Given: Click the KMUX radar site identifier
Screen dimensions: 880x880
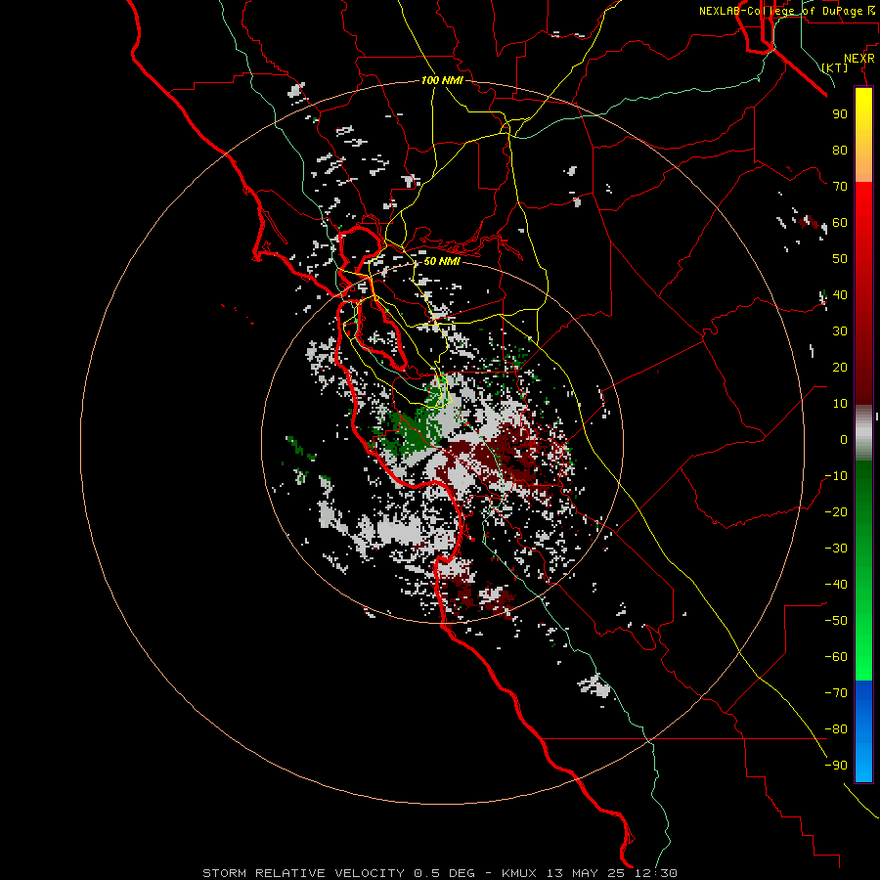Looking at the screenshot, I should [519, 873].
